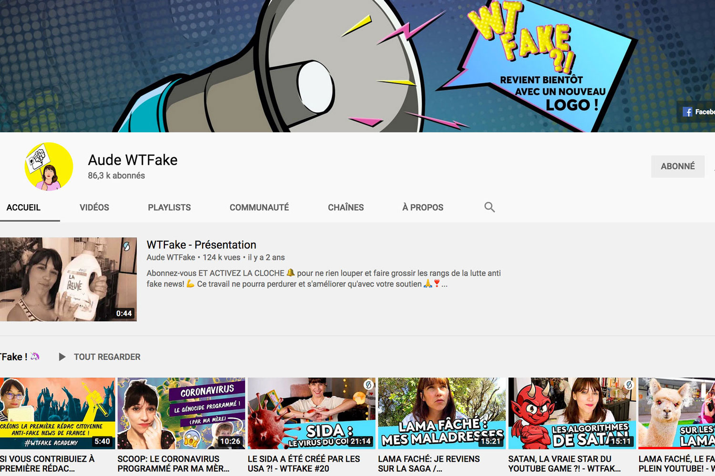Click '124 k vues' on the trailer
The width and height of the screenshot is (715, 476).
(x=222, y=258)
